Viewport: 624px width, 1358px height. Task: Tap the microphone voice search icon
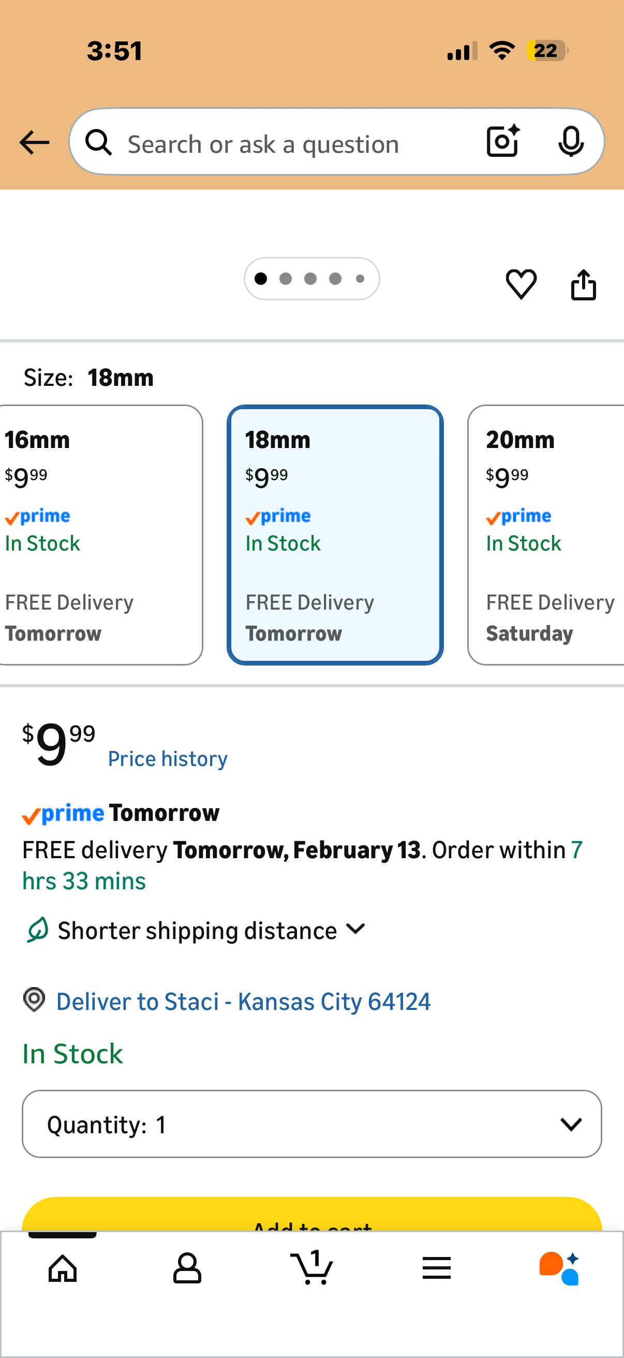(x=570, y=142)
